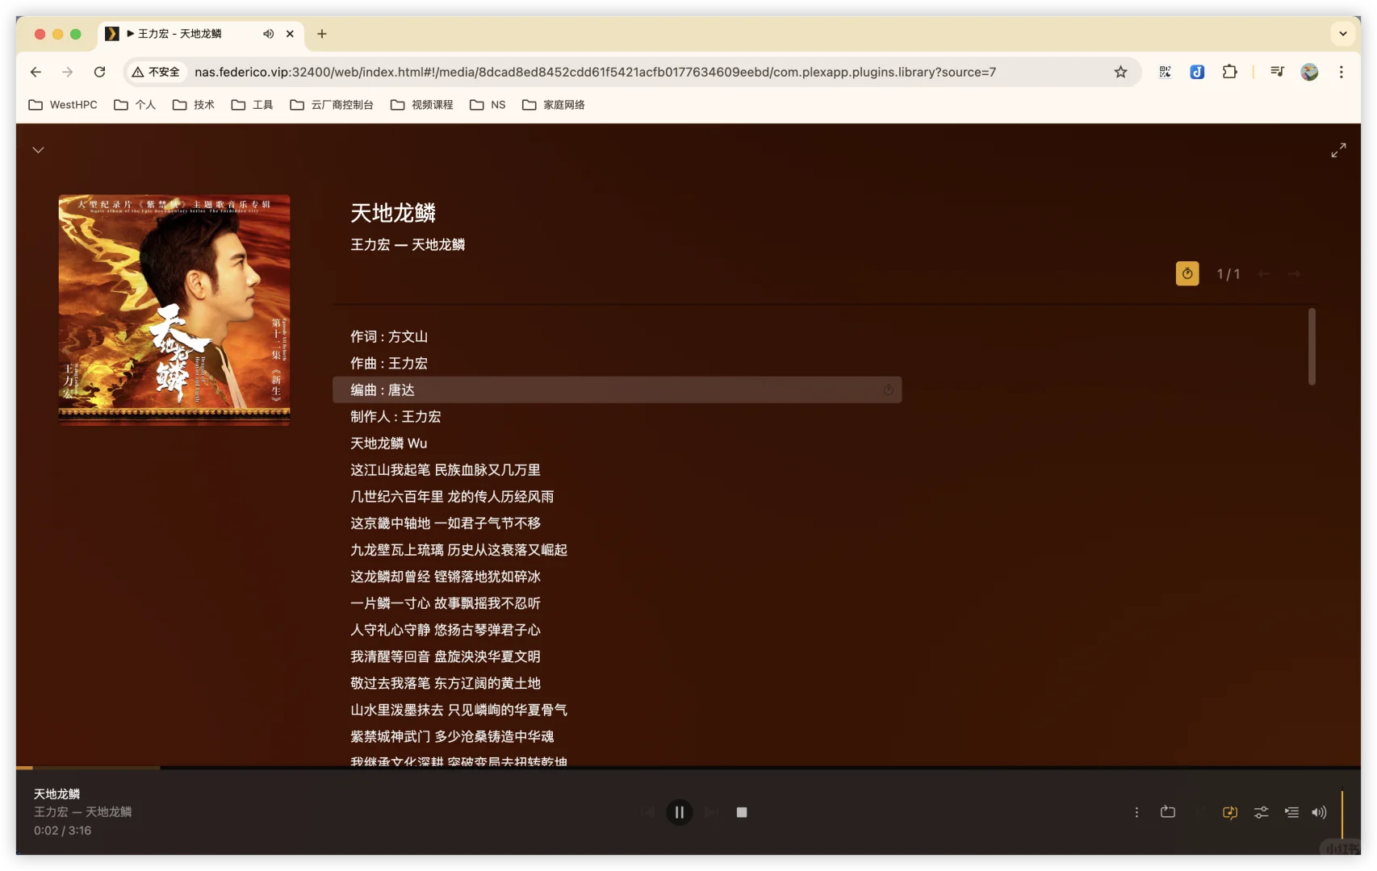Click the bookmark star in the address bar
This screenshot has width=1377, height=871.
click(x=1120, y=72)
